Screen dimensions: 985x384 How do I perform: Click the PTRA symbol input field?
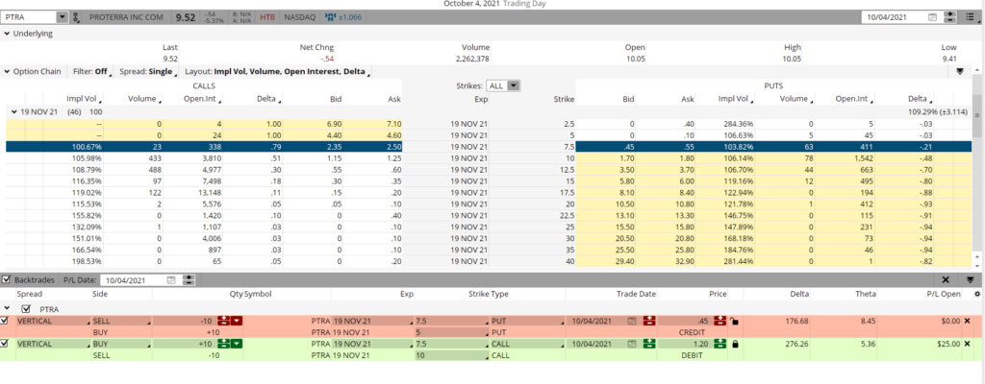click(x=31, y=17)
